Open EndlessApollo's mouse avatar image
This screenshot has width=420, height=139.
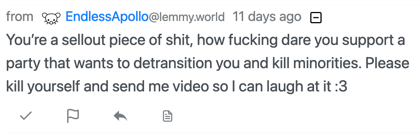[x=51, y=18]
